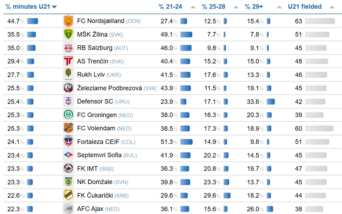Click the AS Trenčín club crest
This screenshot has height=214, width=342.
[x=68, y=61]
